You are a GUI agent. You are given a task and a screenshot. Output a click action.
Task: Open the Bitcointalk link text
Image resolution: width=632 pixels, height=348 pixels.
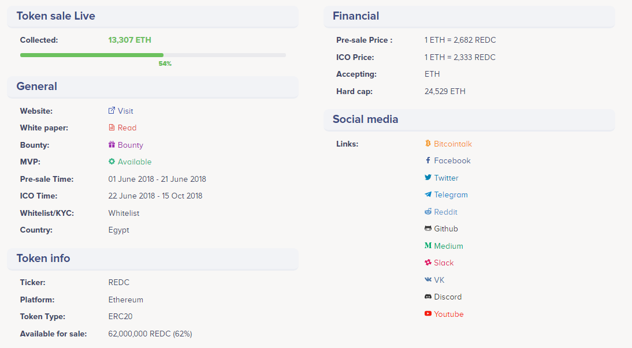[453, 144]
